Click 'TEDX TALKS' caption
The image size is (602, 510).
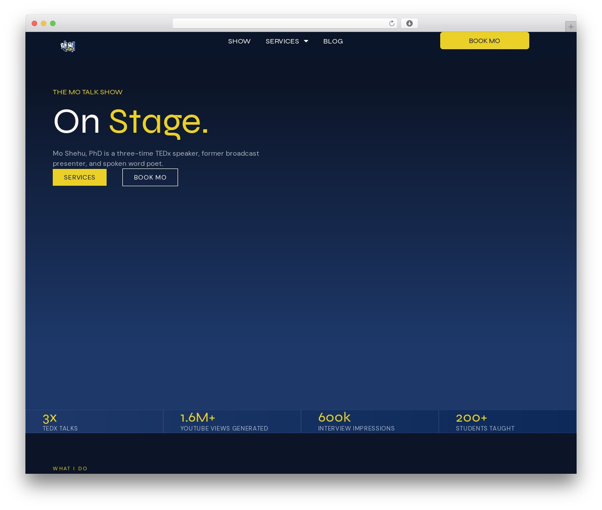pos(60,429)
